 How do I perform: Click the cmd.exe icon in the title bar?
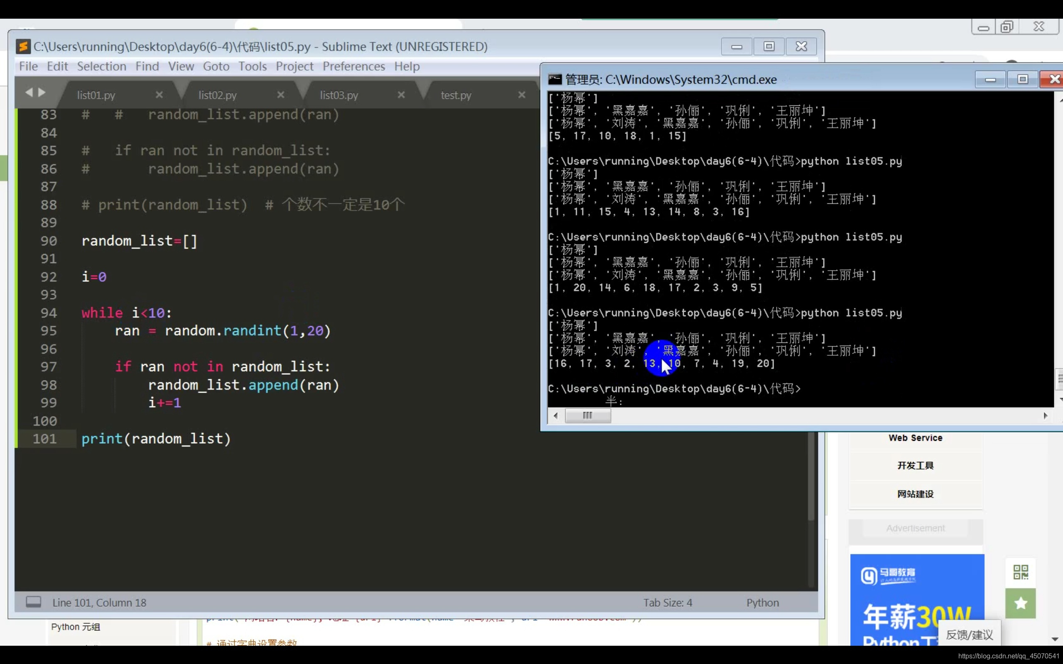pyautogui.click(x=555, y=80)
